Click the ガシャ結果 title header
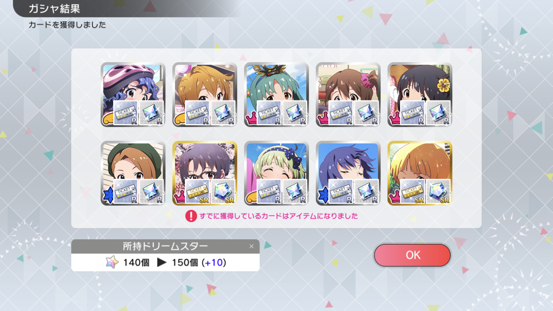 (54, 9)
